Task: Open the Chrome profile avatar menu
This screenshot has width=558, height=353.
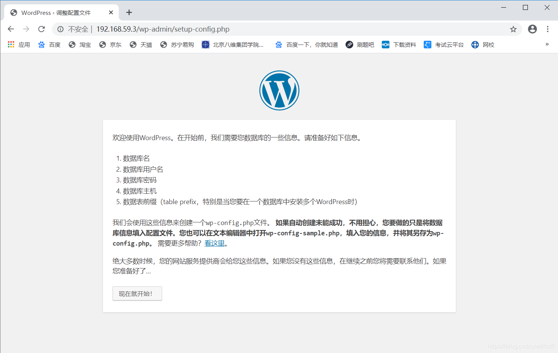Action: click(532, 29)
